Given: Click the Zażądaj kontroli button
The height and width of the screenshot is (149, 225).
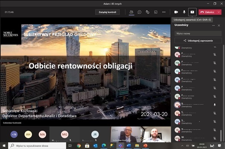Looking at the screenshot, I should pos(107,12).
